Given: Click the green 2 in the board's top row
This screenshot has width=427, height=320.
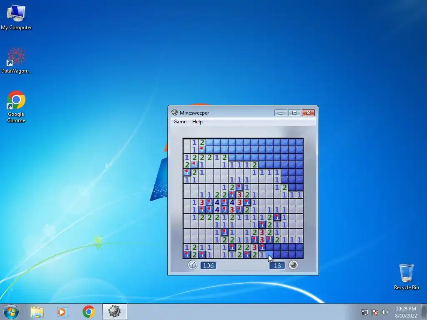Looking at the screenshot, I should coord(202,142).
